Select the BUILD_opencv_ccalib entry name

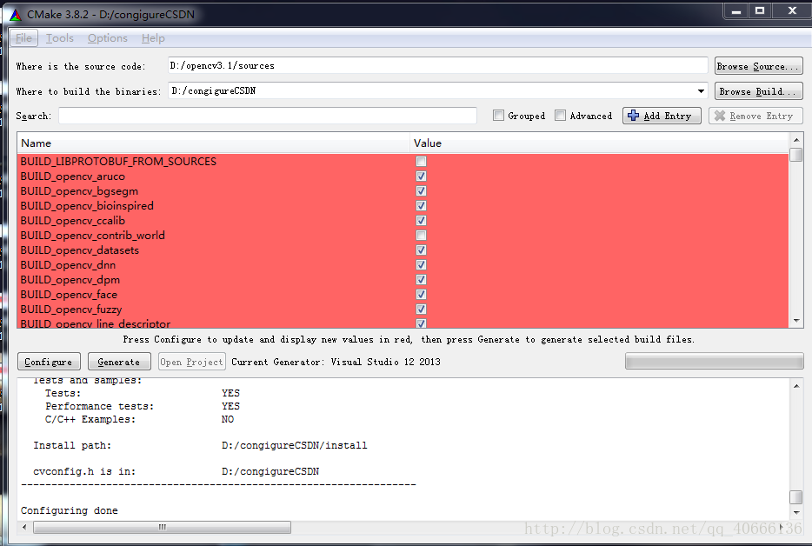(x=72, y=221)
